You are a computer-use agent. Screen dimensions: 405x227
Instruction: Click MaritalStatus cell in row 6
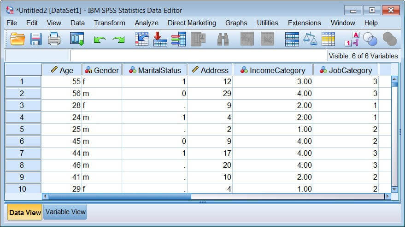154,141
